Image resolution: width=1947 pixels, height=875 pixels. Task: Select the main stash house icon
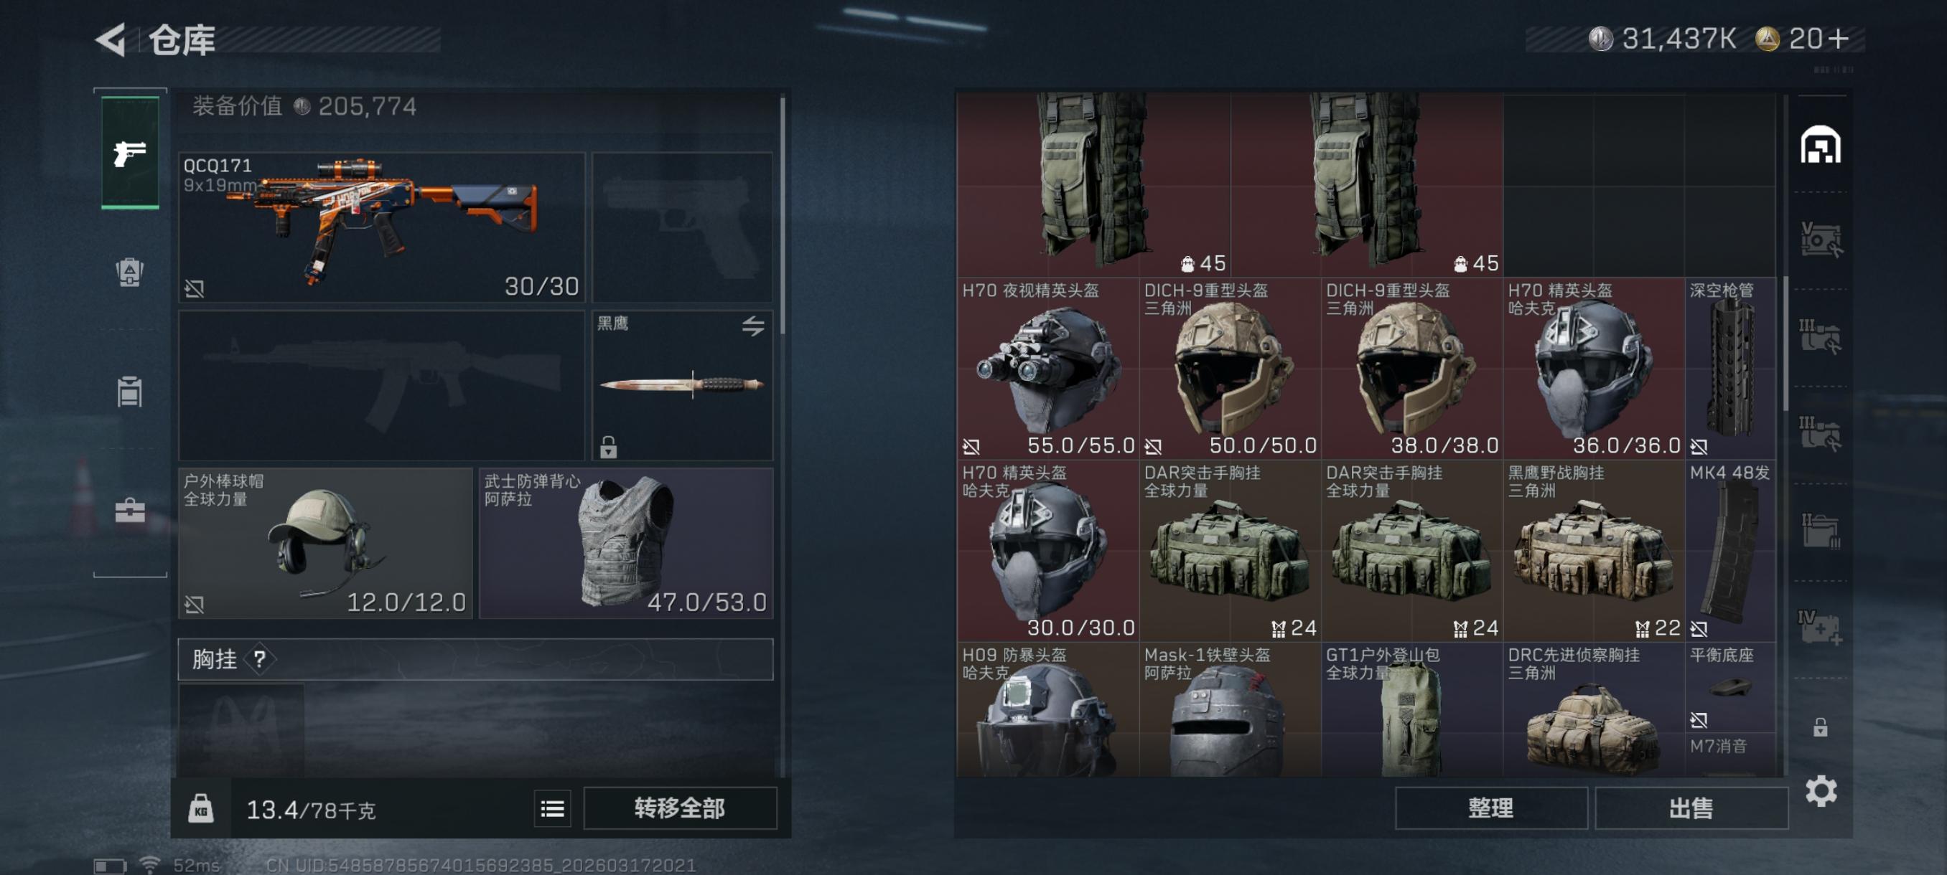1820,145
